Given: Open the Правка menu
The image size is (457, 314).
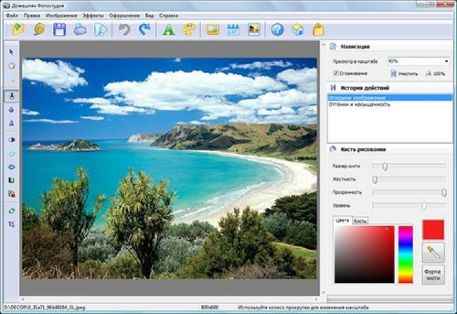Looking at the screenshot, I should [32, 15].
